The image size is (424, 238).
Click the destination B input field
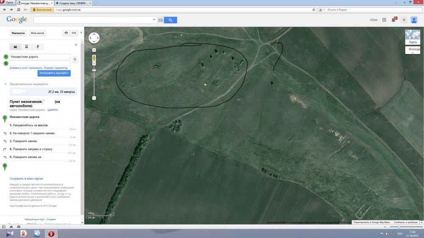(x=40, y=63)
